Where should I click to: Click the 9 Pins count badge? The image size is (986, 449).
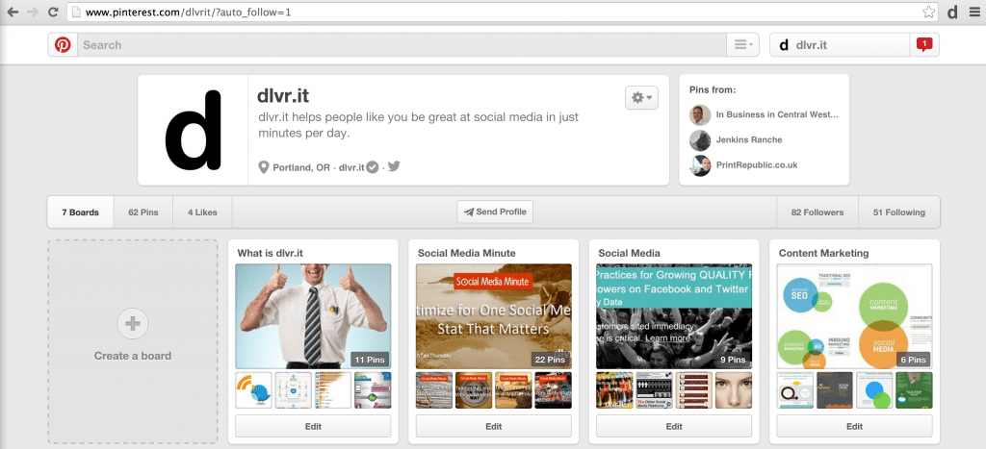tap(733, 360)
